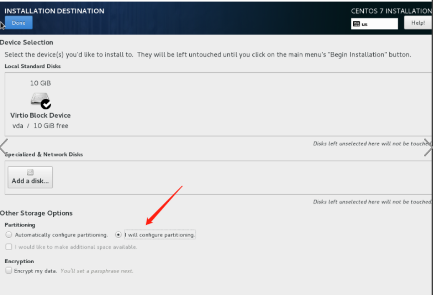Image resolution: width=433 pixels, height=295 pixels.
Task: Click the Local Standard Disks heading
Action: [x=33, y=66]
